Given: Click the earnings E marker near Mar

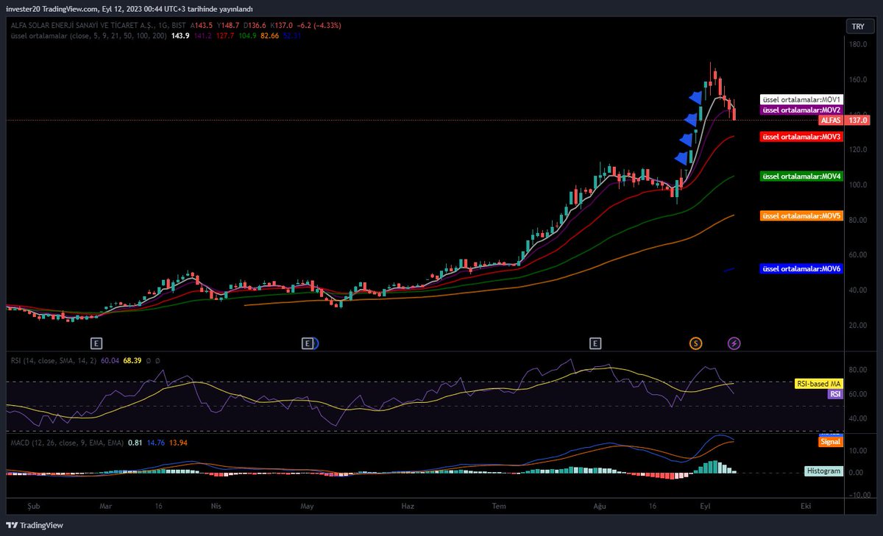Looking at the screenshot, I should click(96, 343).
